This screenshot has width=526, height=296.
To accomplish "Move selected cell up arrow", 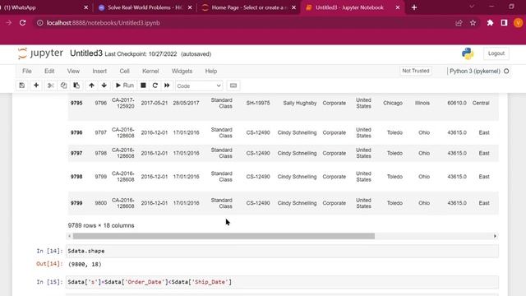I will pyautogui.click(x=91, y=86).
